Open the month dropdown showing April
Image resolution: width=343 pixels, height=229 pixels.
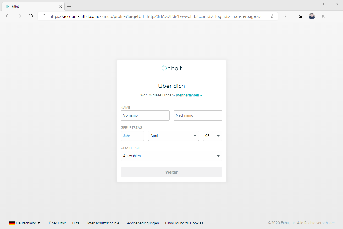173,136
